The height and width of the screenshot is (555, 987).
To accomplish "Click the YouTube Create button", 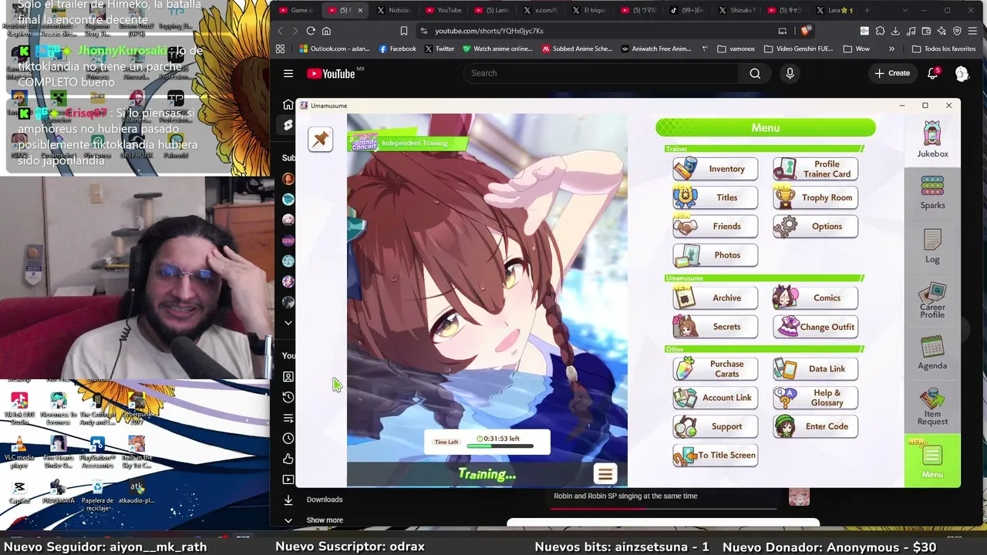I will click(892, 73).
